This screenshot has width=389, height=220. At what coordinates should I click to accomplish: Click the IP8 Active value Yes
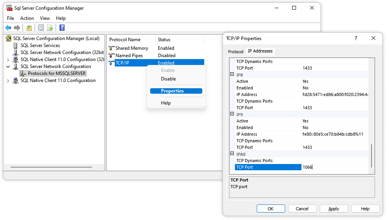point(305,81)
